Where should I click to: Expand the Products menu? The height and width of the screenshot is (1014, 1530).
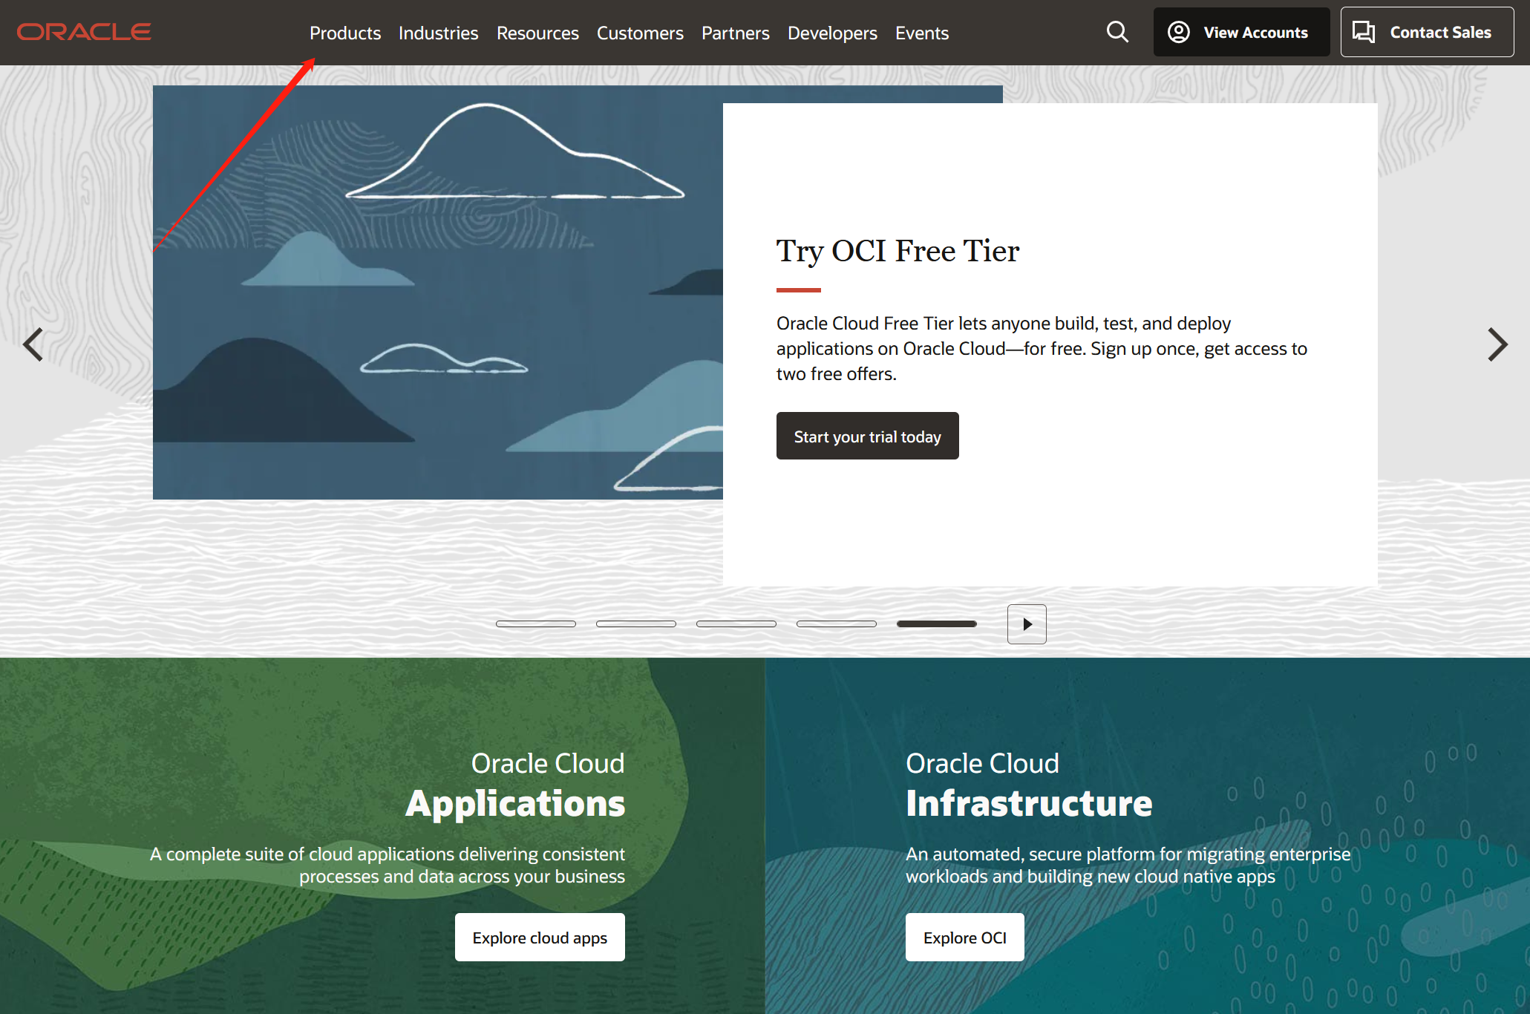(345, 33)
